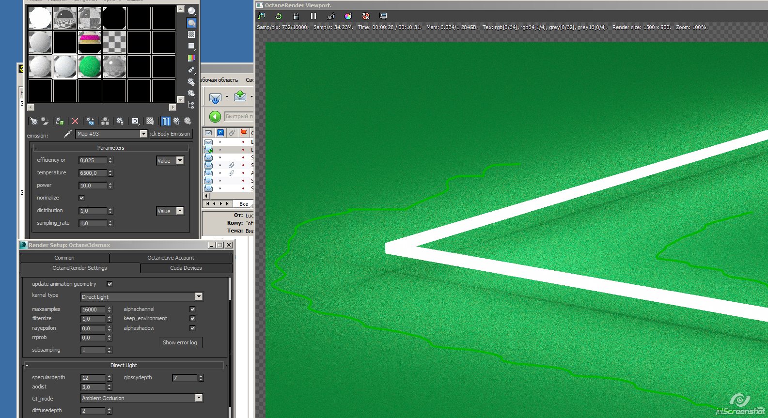Image resolution: width=768 pixels, height=418 pixels.
Task: Toggle the viewport lock icon
Action: (296, 16)
